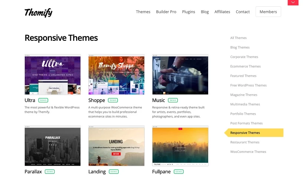This screenshot has height=177, width=308.
Task: Select Post Formats Themes category
Action: point(246,123)
